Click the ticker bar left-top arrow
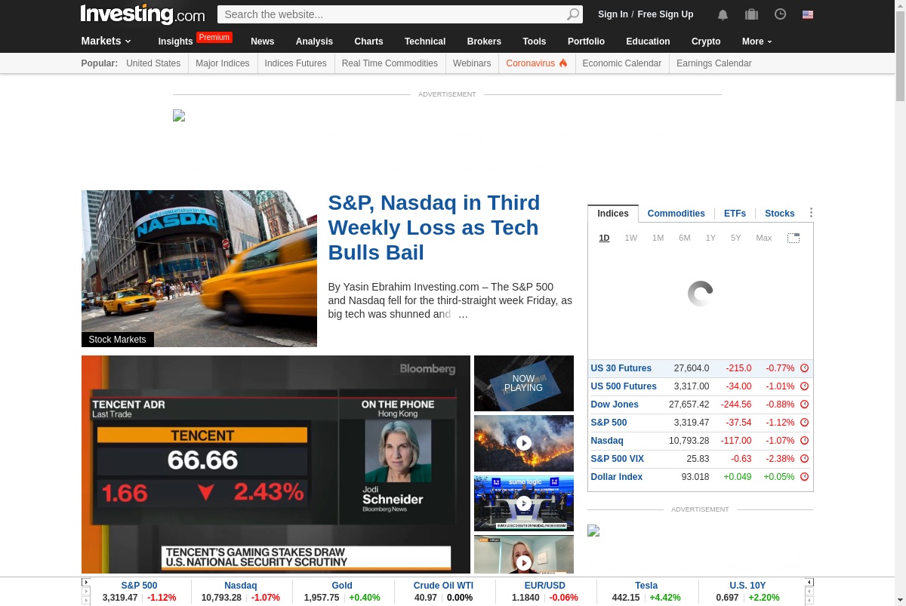The width and height of the screenshot is (906, 606). coord(86,582)
